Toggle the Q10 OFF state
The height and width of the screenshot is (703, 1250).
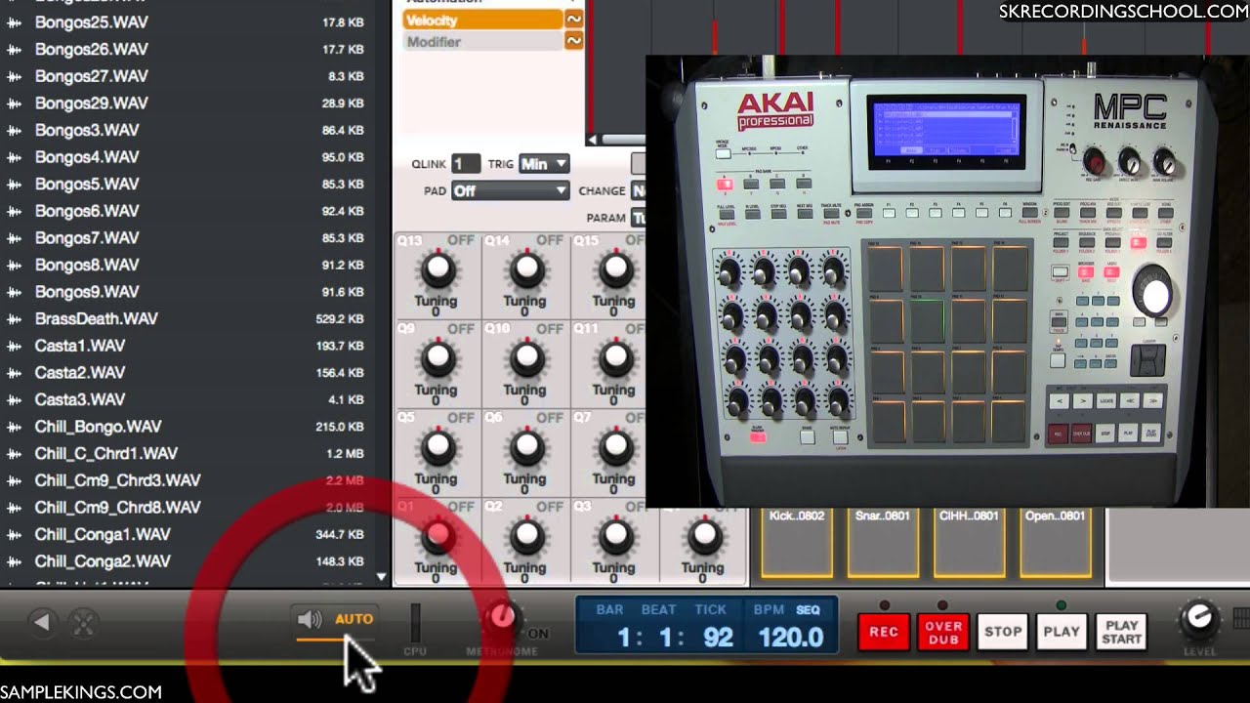tap(550, 329)
